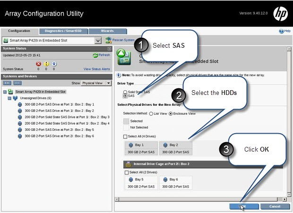Image resolution: width=293 pixels, height=213 pixels.
Task: Open the controller selection dropdown arrow
Action: point(98,41)
